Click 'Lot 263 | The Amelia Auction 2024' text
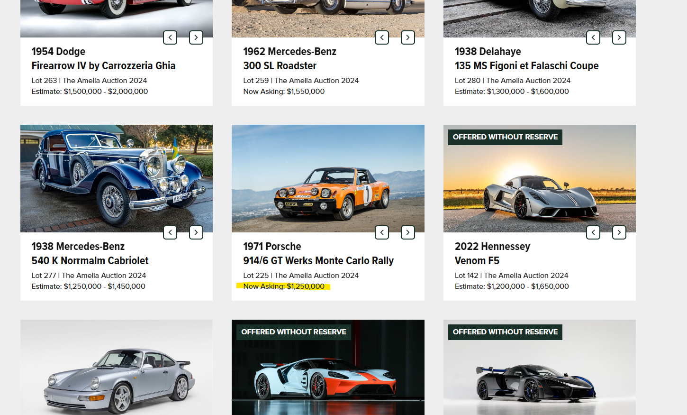This screenshot has height=415, width=687. [89, 81]
